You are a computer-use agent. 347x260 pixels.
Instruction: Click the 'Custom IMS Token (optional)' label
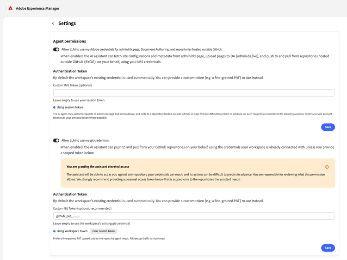(x=72, y=85)
